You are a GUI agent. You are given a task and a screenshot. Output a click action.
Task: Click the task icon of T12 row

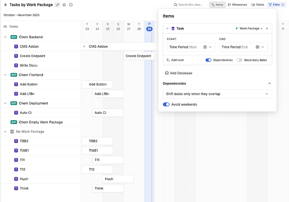click(x=16, y=169)
